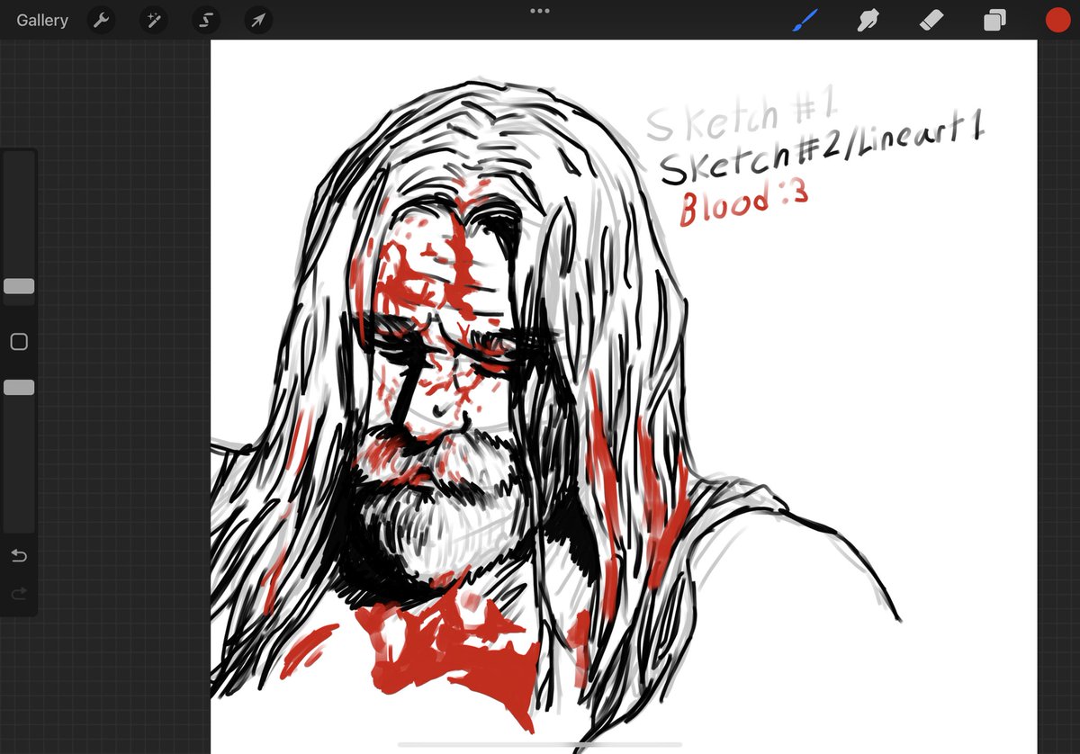The image size is (1080, 754).
Task: Tap the home indicator bar
Action: pos(540,744)
